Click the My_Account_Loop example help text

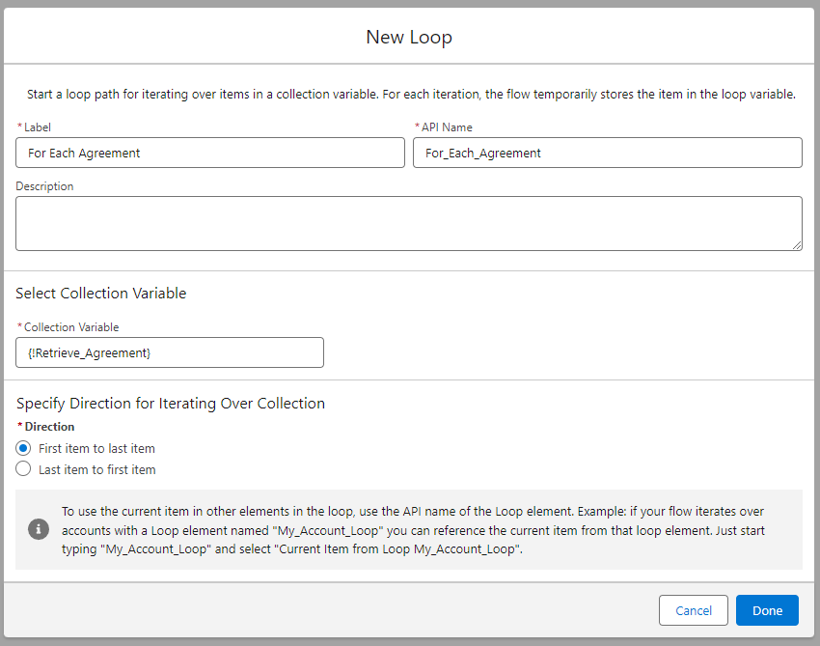413,530
